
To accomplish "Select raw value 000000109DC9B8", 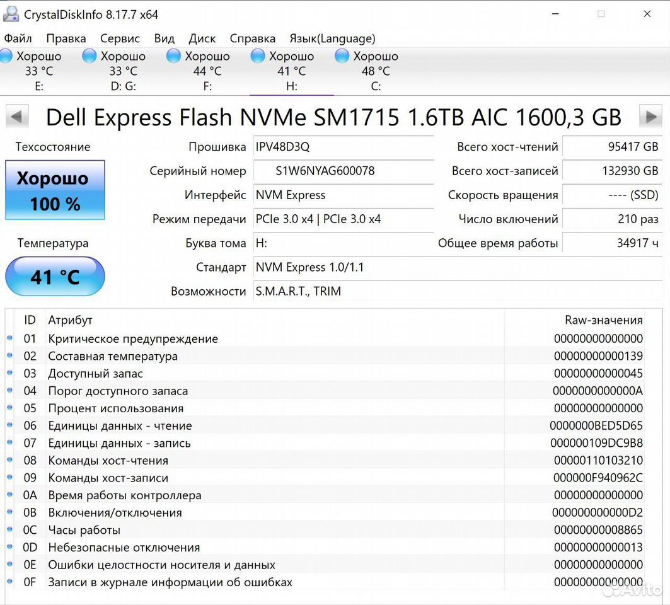I will pos(596,444).
